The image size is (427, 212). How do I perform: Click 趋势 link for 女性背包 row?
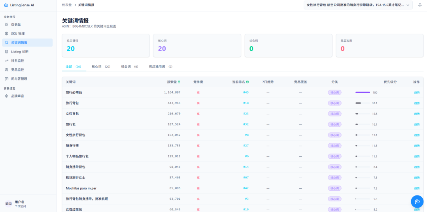click(417, 114)
